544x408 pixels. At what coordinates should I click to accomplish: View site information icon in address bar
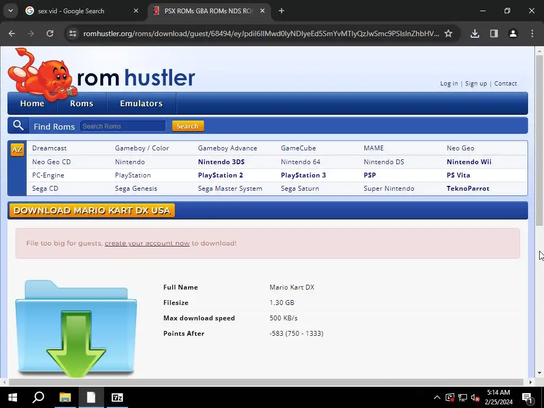click(72, 33)
